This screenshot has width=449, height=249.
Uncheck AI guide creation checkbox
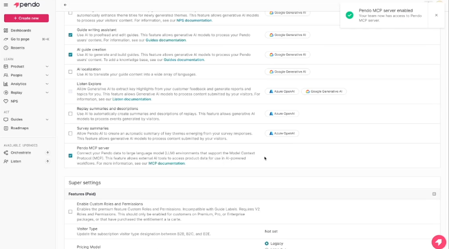click(x=70, y=55)
